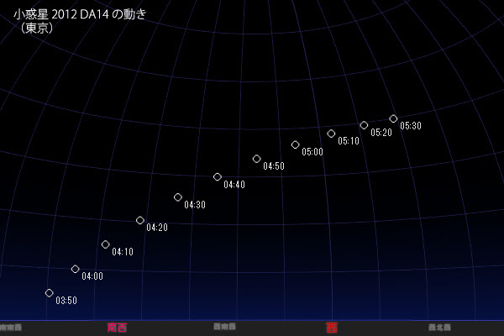504x336 pixels.
Task: Click the 南南西 direction label
Action: coord(11,328)
